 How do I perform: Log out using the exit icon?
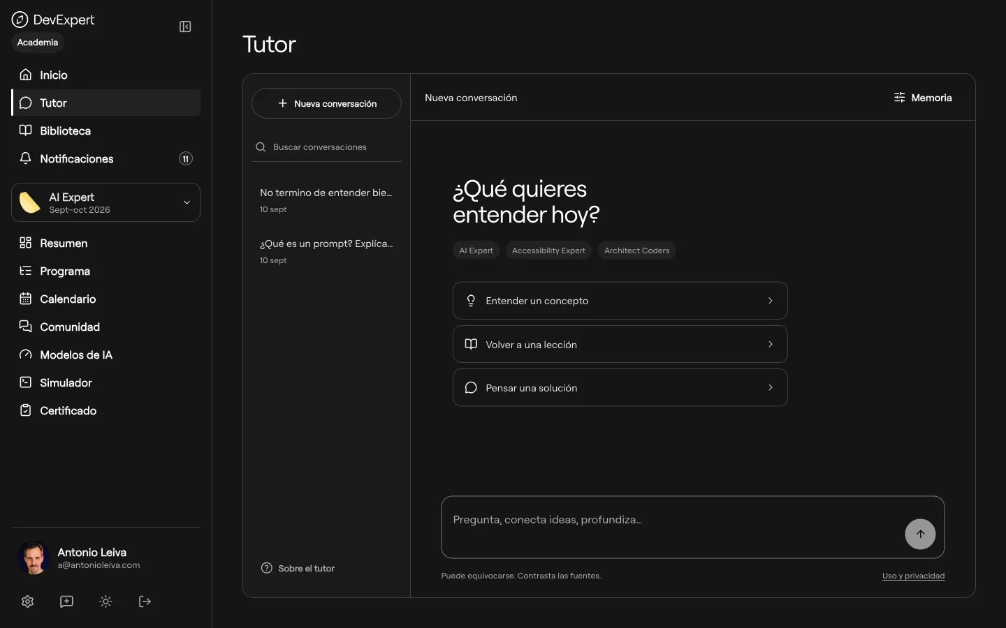coord(145,601)
